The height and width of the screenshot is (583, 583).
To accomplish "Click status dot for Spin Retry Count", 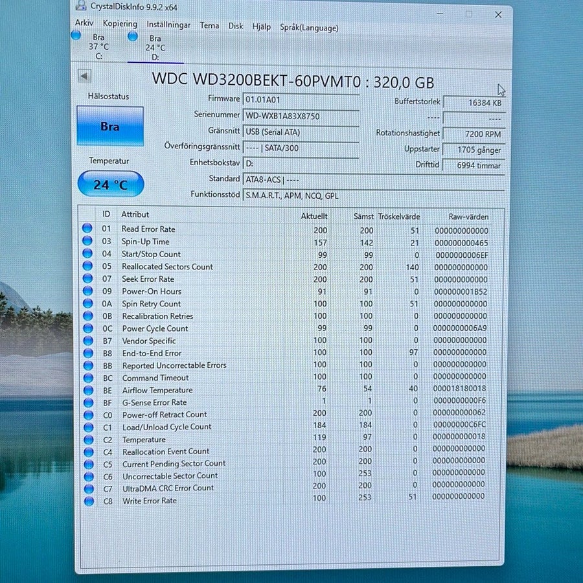I will [87, 303].
